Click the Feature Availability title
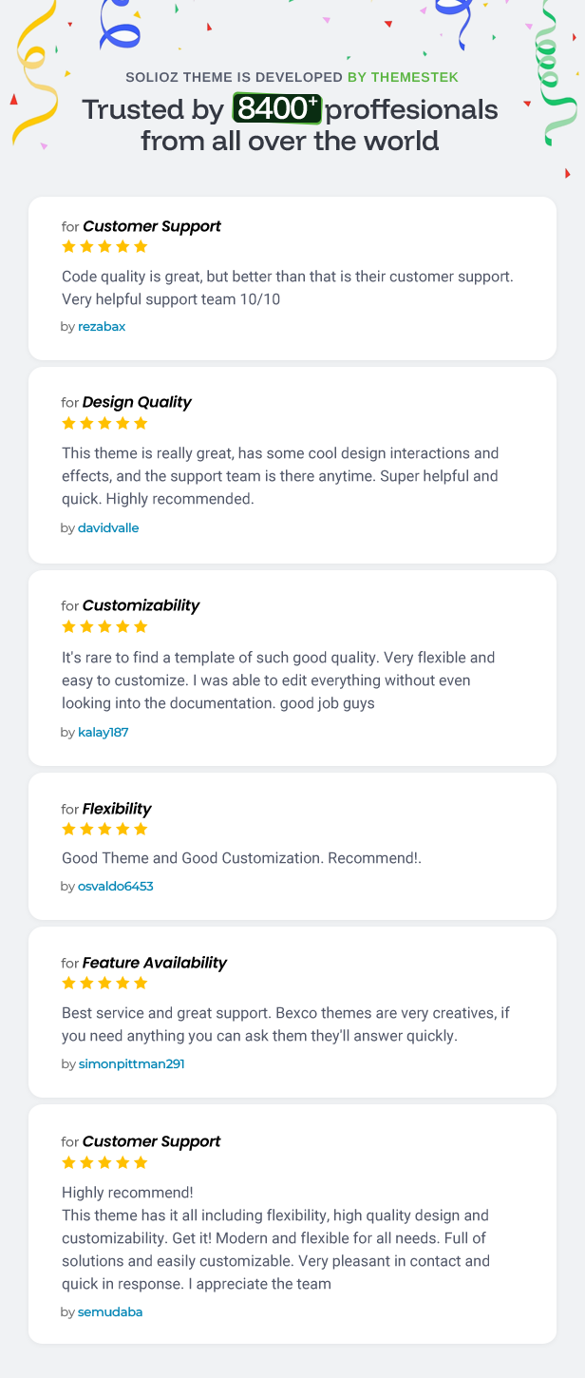The image size is (585, 1378). pos(155,962)
